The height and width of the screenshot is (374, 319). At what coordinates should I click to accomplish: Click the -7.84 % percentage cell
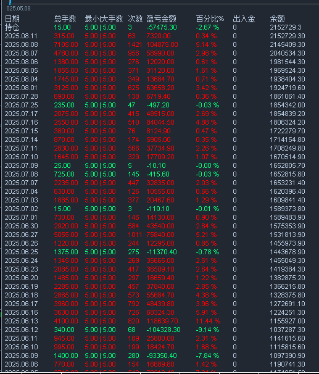pos(207,355)
